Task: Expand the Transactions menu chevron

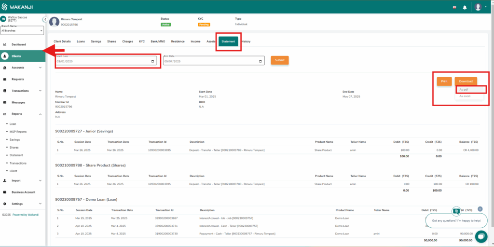Action: click(41, 91)
